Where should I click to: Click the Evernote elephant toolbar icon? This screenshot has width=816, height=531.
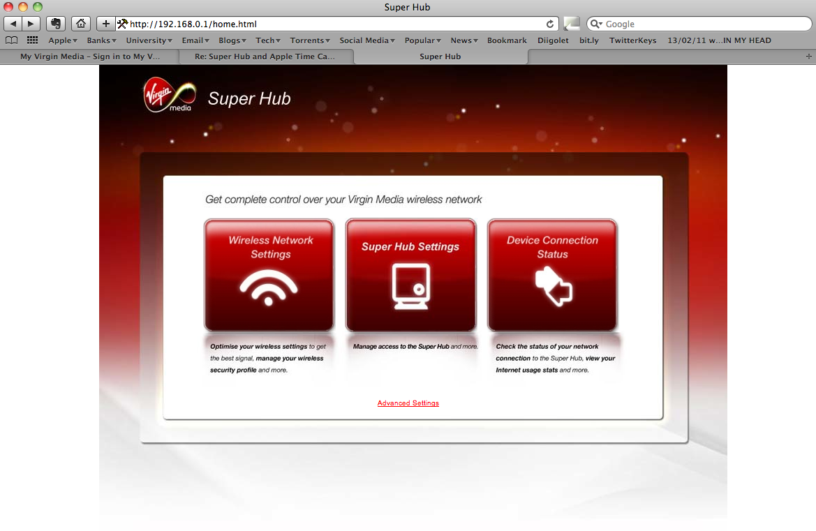pos(56,24)
